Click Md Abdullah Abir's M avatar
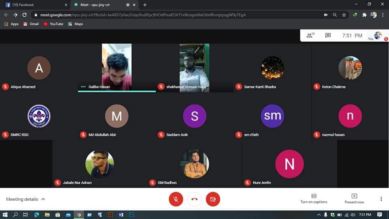The width and height of the screenshot is (389, 219). pyautogui.click(x=117, y=116)
